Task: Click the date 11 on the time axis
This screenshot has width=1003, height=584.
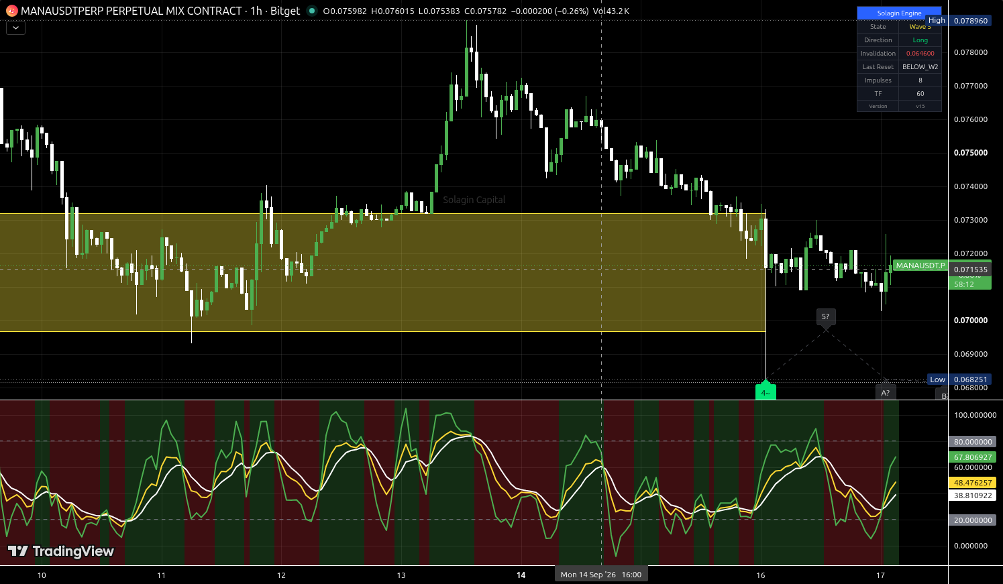Action: point(161,575)
